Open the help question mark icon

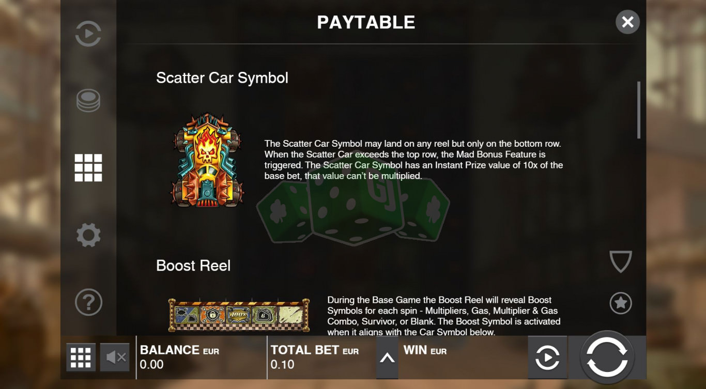tap(88, 302)
